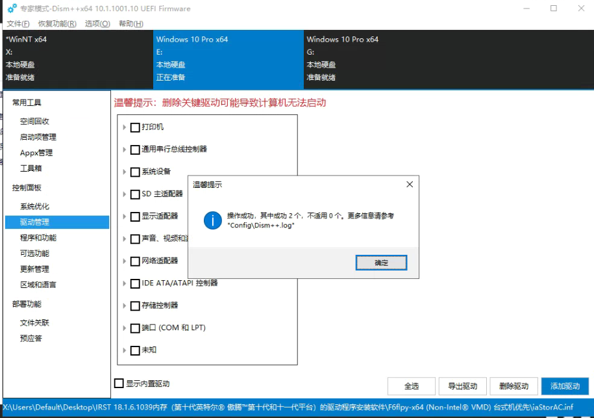The width and height of the screenshot is (594, 418).
Task: Tick the 网络适配器 checkbox
Action: point(135,261)
